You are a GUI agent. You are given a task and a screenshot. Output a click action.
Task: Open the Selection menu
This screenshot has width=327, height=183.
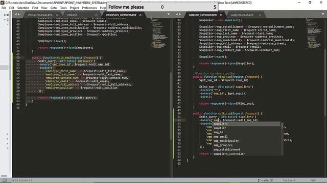coord(23,8)
